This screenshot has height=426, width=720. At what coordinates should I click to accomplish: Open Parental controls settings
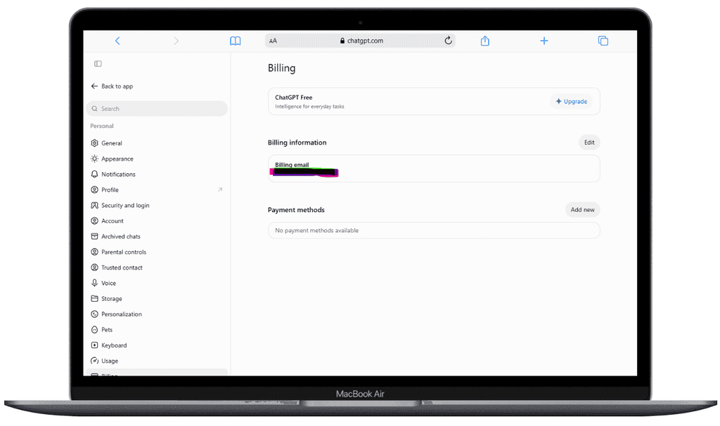tap(157, 252)
